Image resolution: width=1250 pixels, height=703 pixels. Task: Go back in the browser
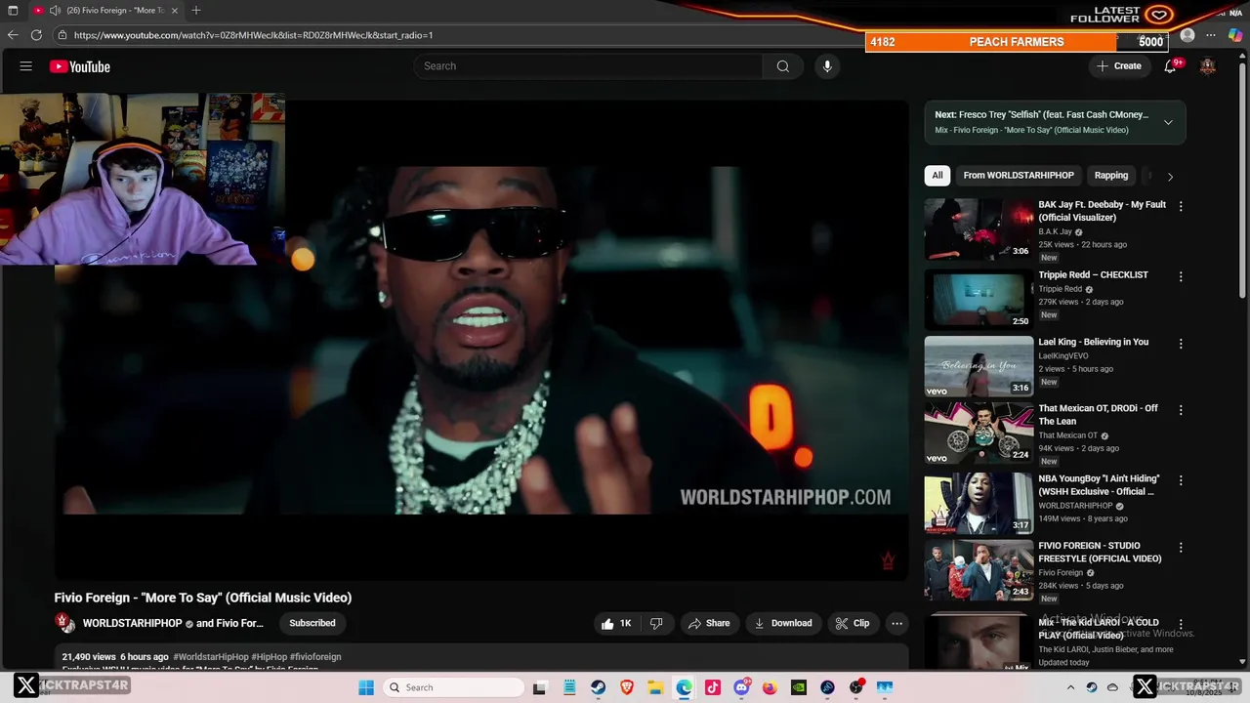13,35
